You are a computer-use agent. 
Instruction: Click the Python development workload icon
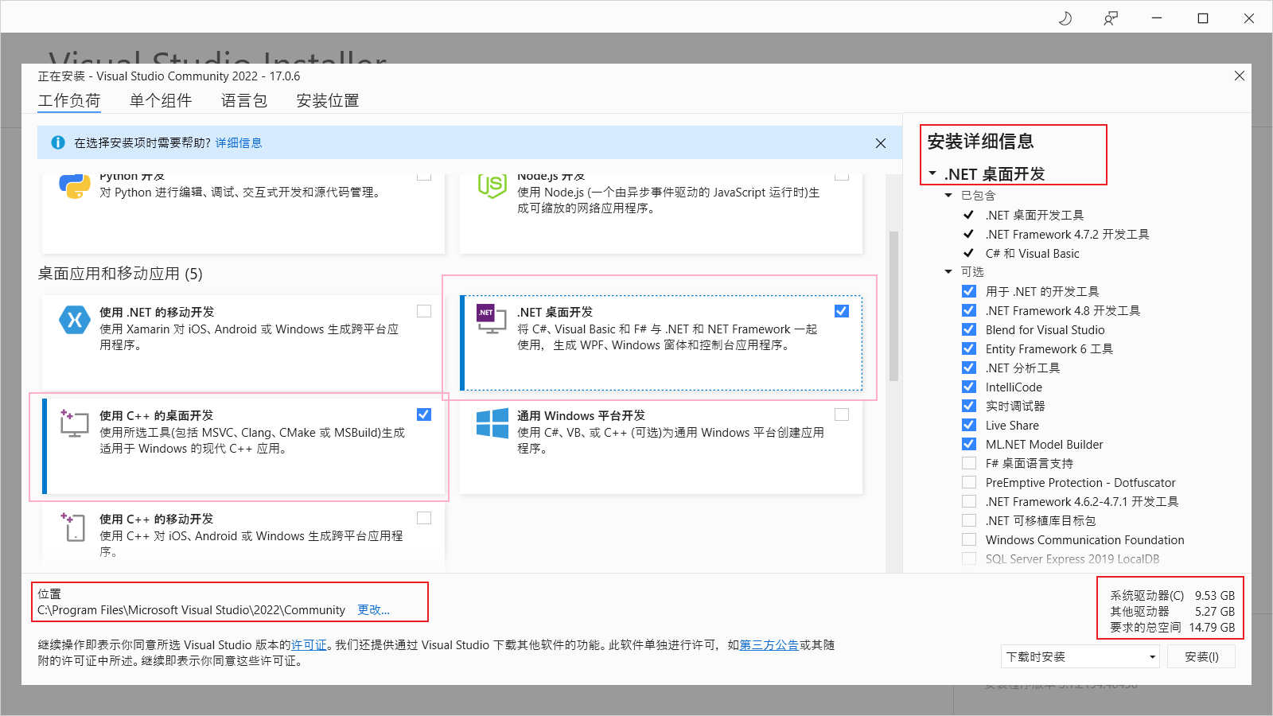[x=75, y=186]
